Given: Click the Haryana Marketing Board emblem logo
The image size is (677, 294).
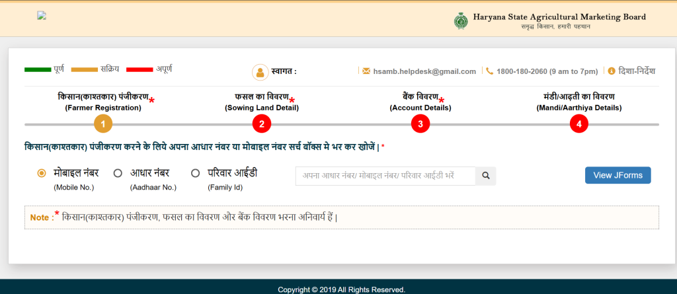Looking at the screenshot, I should (x=461, y=20).
